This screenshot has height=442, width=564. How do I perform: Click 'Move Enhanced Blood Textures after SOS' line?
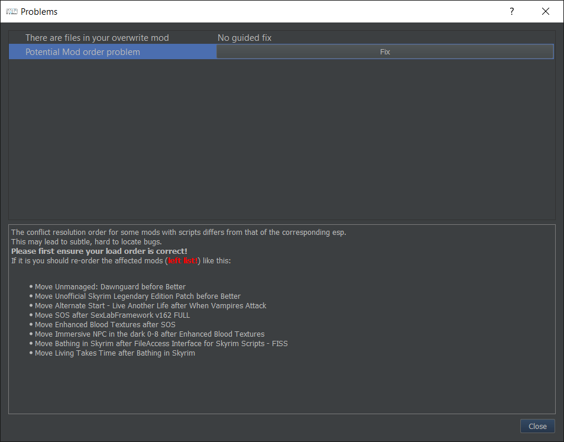[105, 325]
